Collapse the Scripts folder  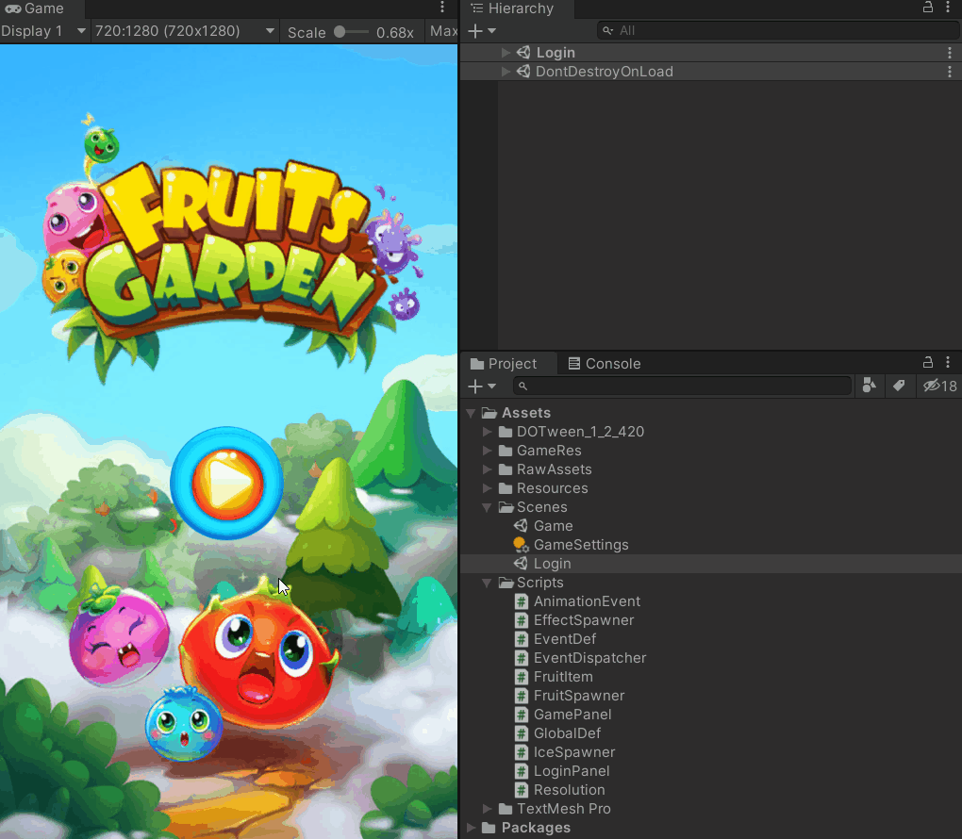(x=488, y=583)
